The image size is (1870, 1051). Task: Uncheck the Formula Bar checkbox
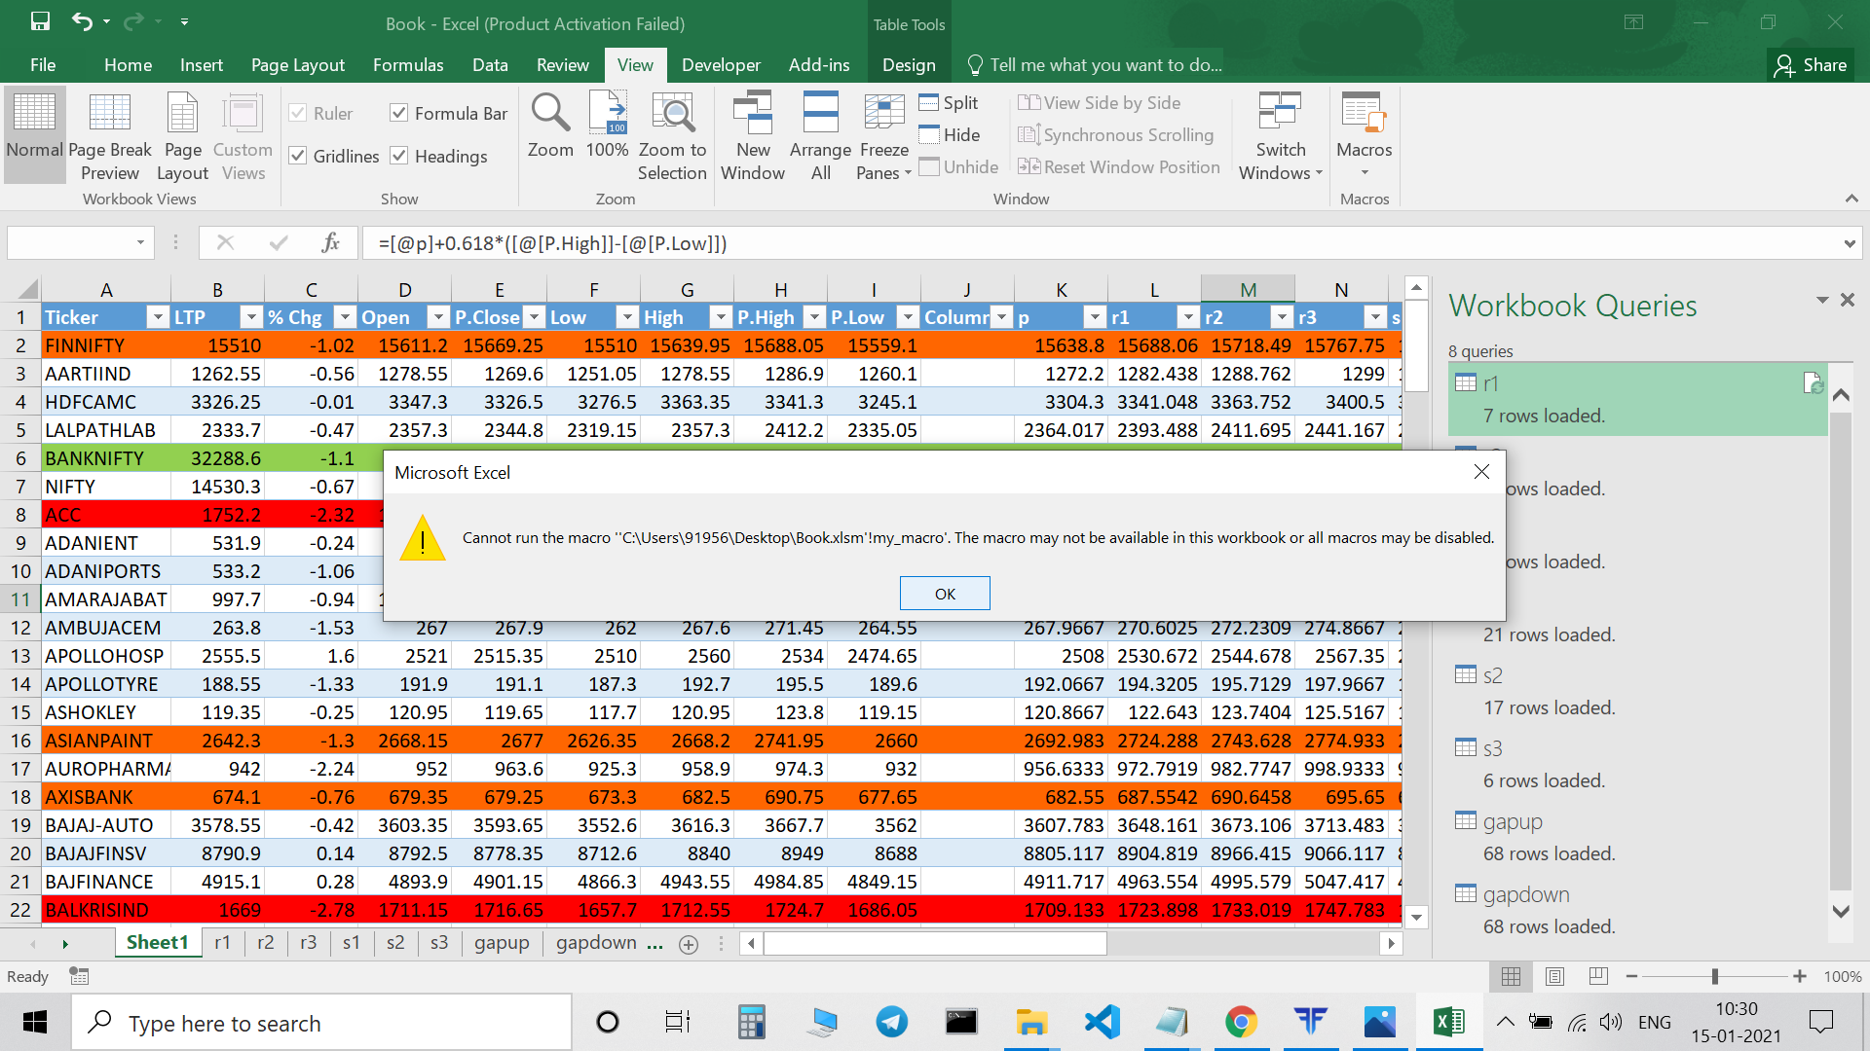[398, 113]
